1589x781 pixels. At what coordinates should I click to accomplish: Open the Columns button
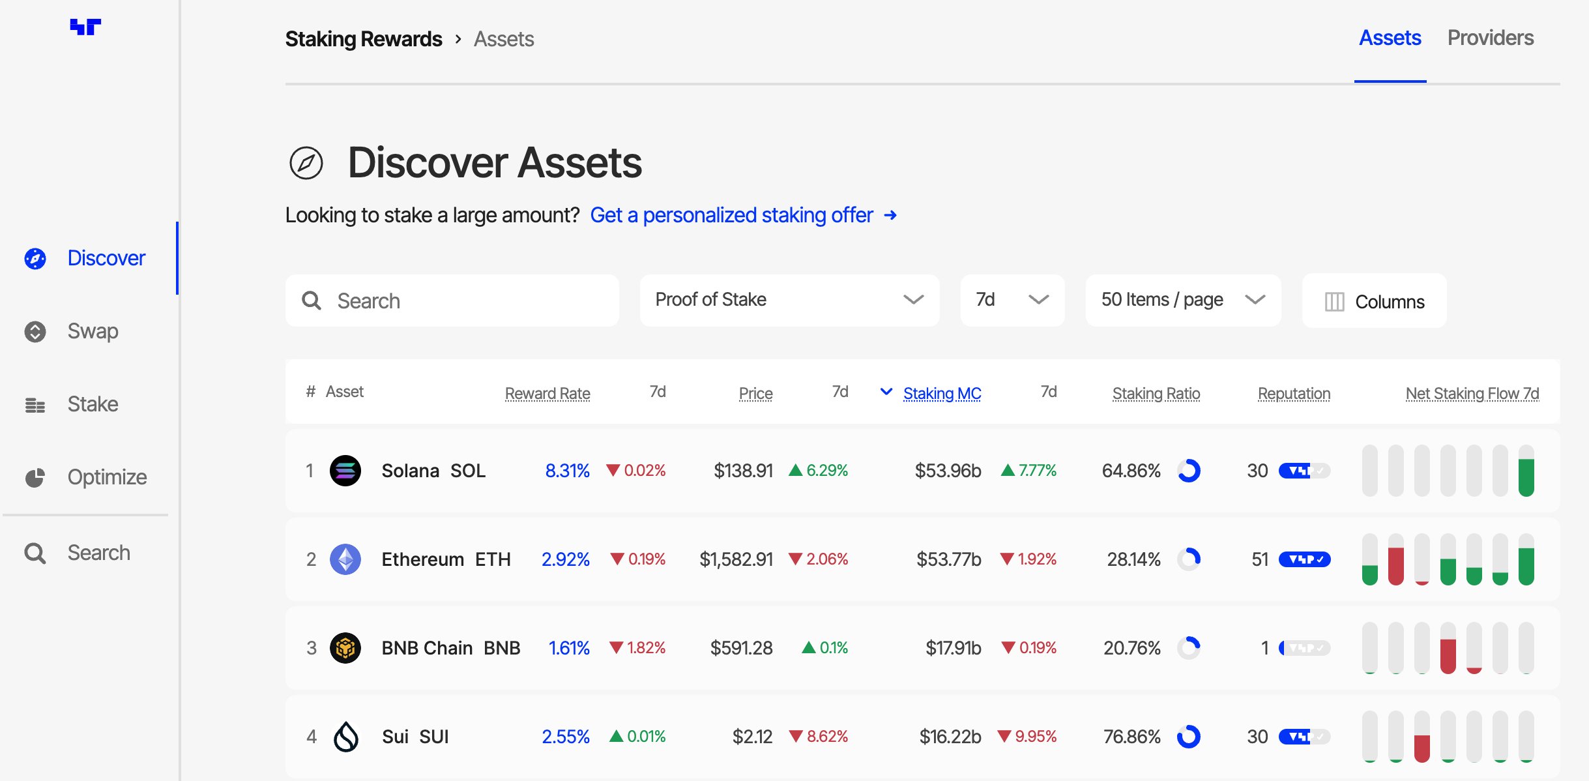[x=1374, y=301]
